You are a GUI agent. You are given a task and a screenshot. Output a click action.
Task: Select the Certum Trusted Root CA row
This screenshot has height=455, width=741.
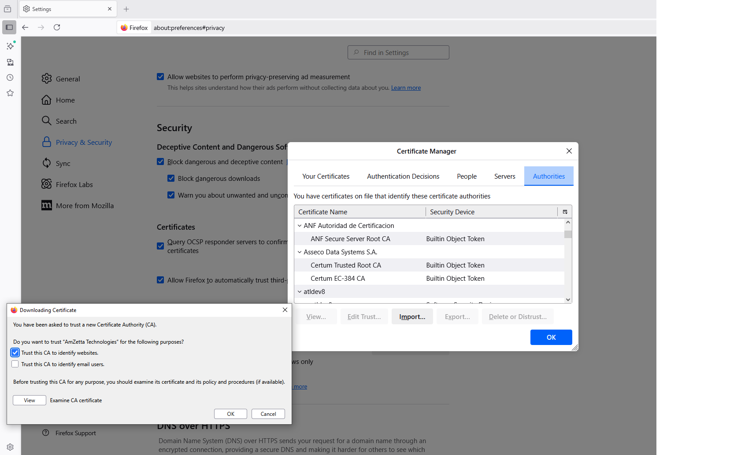pyautogui.click(x=346, y=265)
